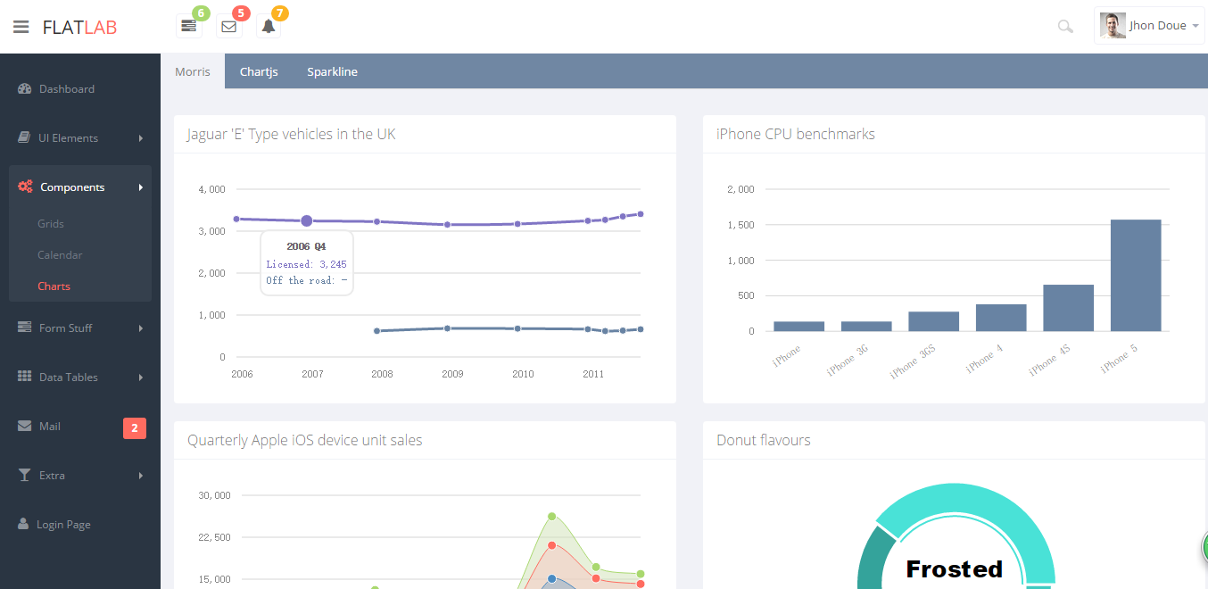Click the Form Stuff icon in sidebar
Screen dimensions: 1208x589
24,328
